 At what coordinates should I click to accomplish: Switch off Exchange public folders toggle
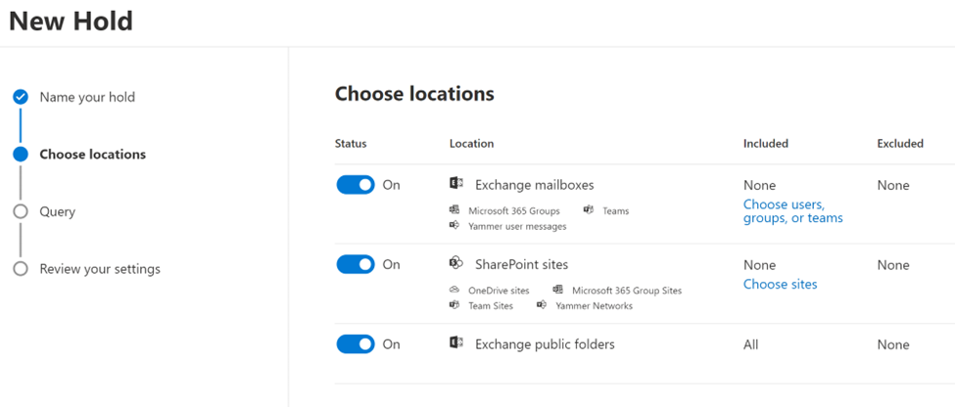[x=356, y=344]
